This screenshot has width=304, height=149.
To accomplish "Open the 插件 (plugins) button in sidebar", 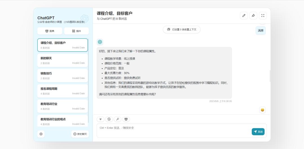I will [x=76, y=31].
